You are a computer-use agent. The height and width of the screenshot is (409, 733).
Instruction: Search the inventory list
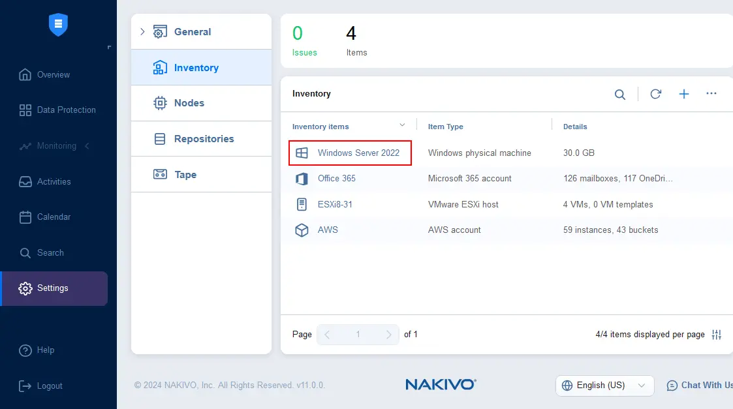(x=620, y=95)
